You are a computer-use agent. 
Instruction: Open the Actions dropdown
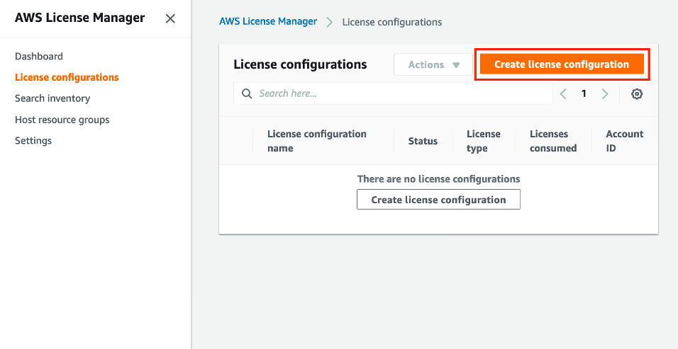click(433, 64)
